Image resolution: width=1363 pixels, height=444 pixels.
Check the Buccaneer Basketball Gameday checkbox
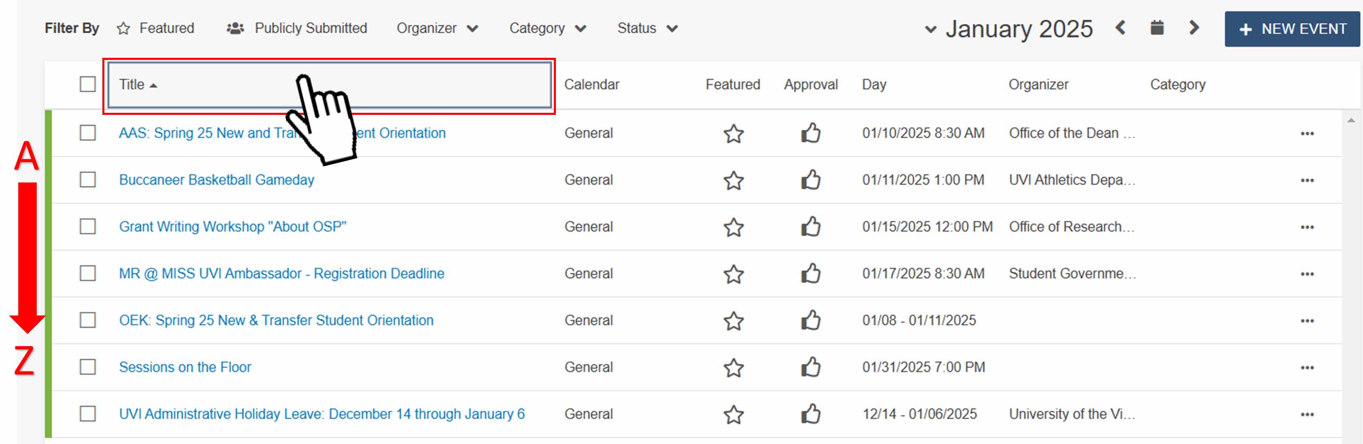point(87,180)
